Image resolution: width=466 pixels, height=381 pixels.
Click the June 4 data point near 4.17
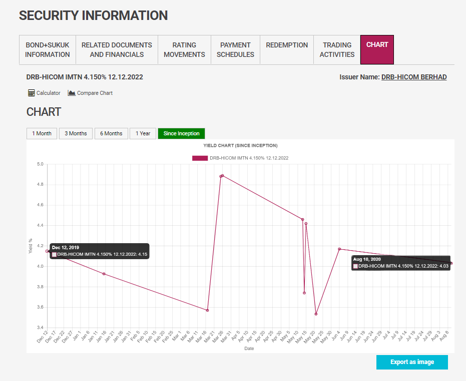339,249
